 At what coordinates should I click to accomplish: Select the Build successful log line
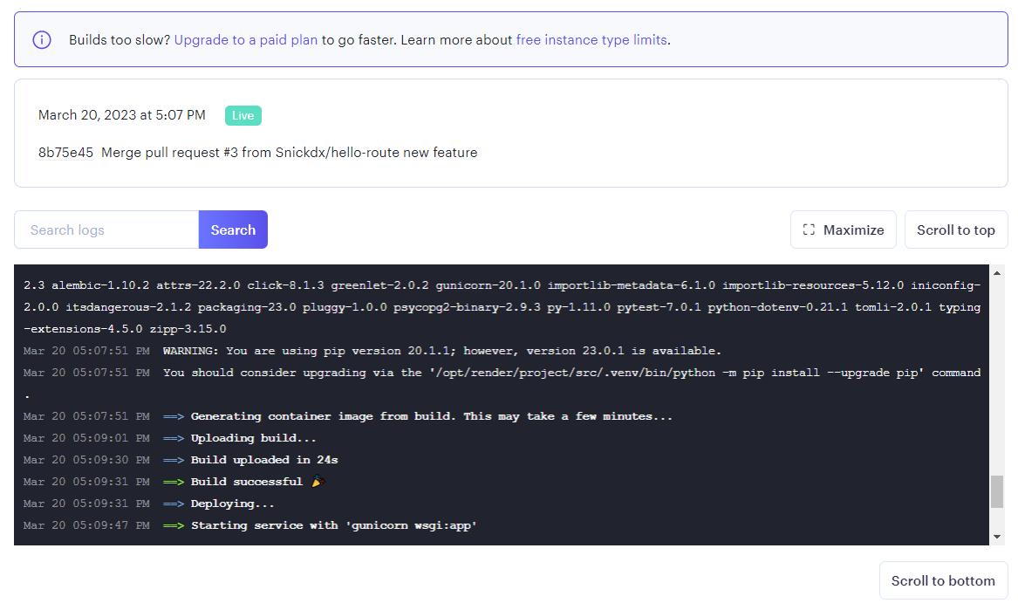click(x=253, y=481)
